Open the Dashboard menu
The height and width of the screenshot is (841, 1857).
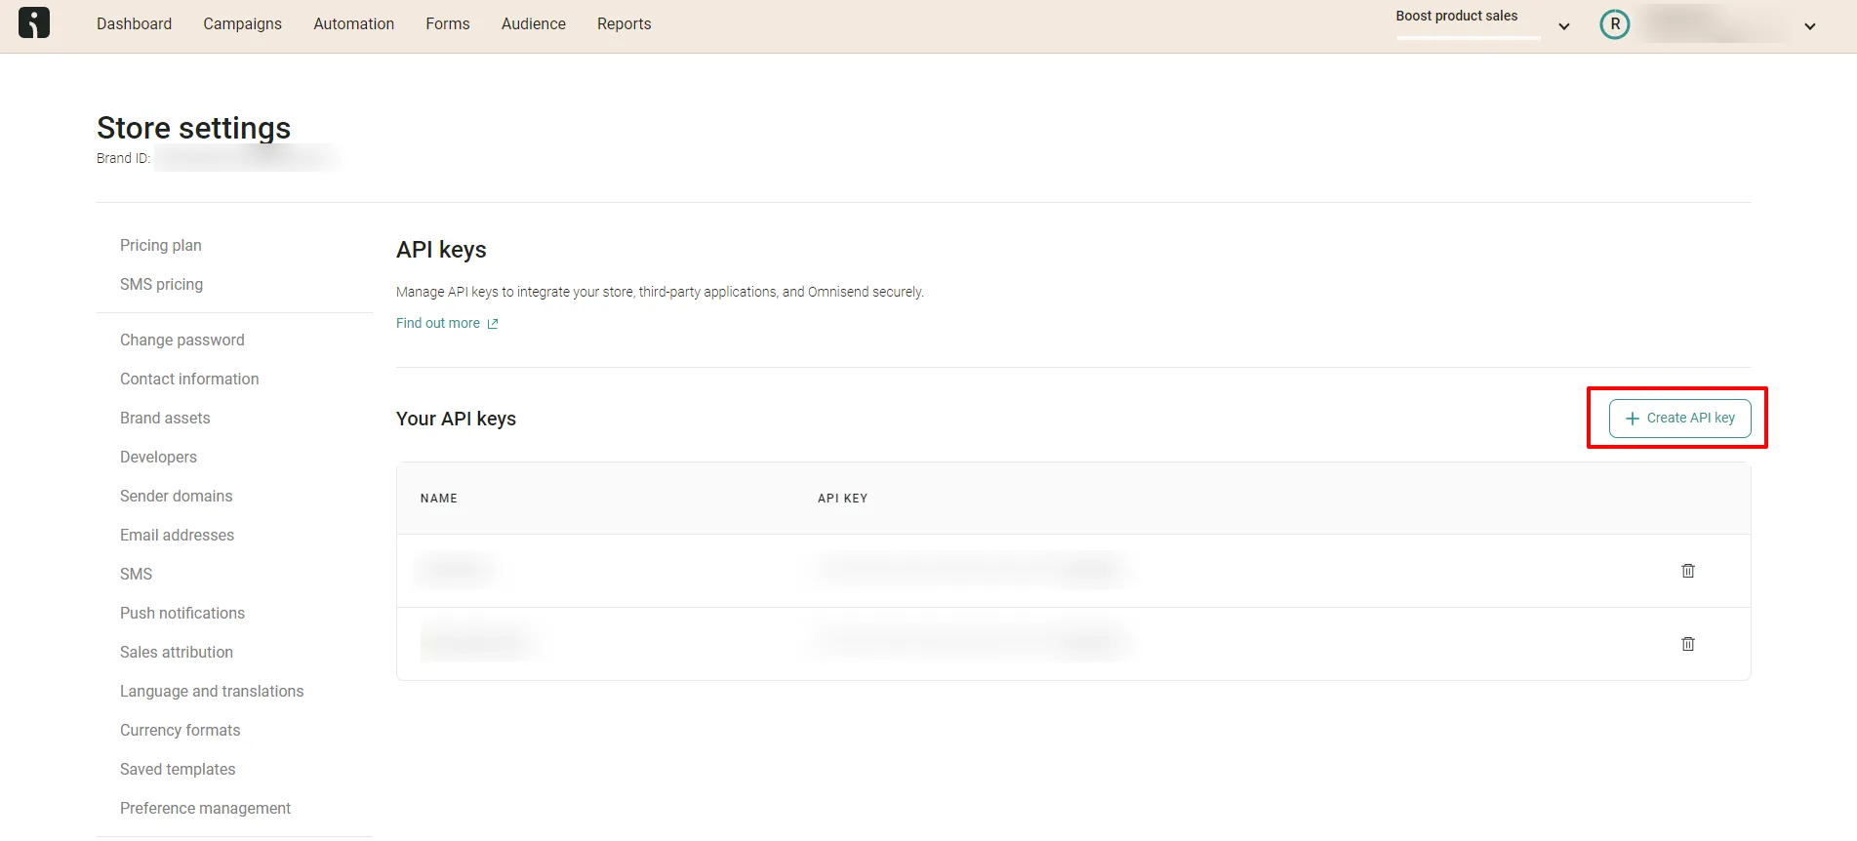[134, 24]
